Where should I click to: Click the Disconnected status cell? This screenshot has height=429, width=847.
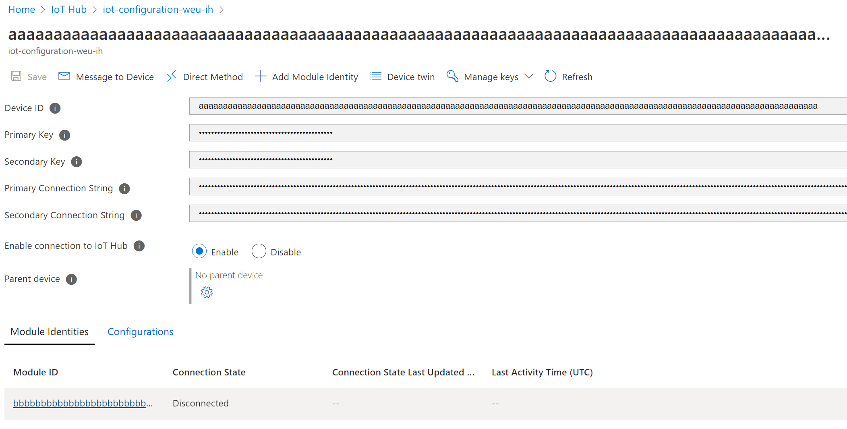(x=201, y=403)
